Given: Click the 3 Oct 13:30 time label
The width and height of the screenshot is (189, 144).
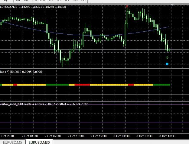Looking at the screenshot, I should (167, 136).
